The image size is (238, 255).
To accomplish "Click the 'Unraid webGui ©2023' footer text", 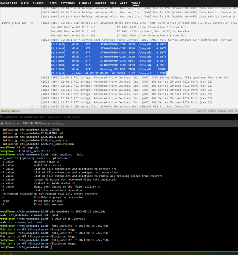I will click(217, 111).
